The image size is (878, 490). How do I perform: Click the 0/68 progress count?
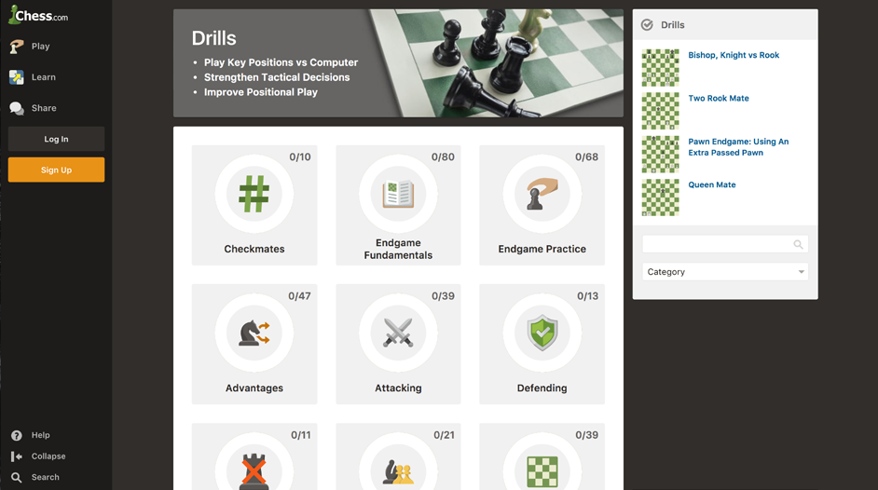(587, 157)
